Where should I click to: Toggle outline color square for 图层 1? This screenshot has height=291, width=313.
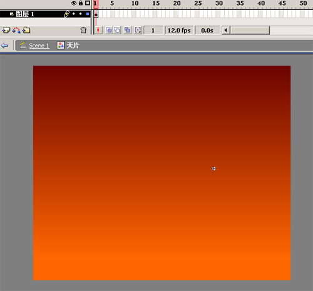click(88, 14)
